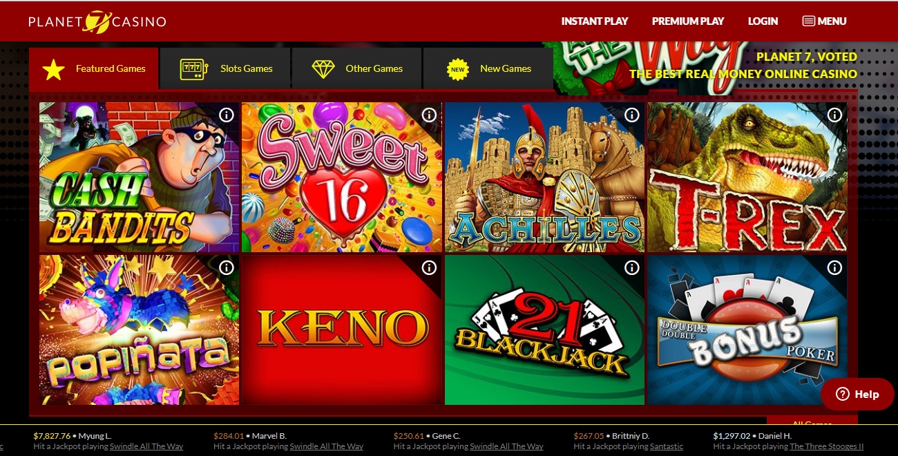
Task: Launch the Keno game thumbnail
Action: (x=342, y=330)
